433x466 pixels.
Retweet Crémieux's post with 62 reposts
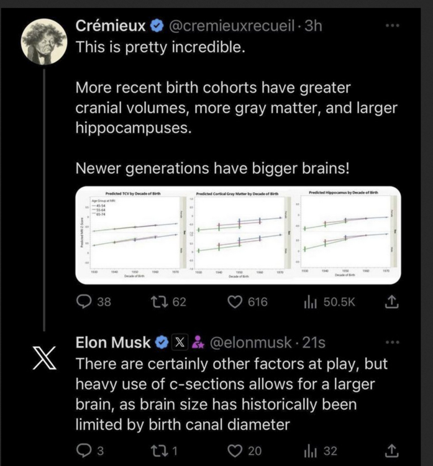[158, 302]
